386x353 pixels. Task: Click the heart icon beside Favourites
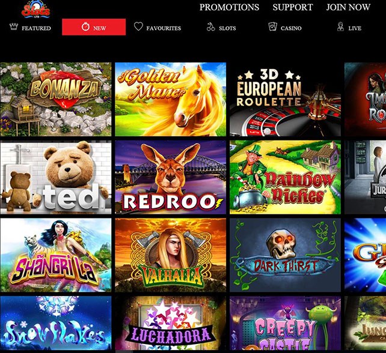138,26
